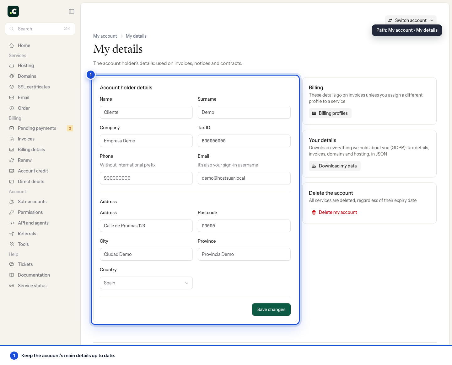Screen dimensions: 452x365
Task: Open the Country dropdown showing Spain
Action: pos(146,283)
